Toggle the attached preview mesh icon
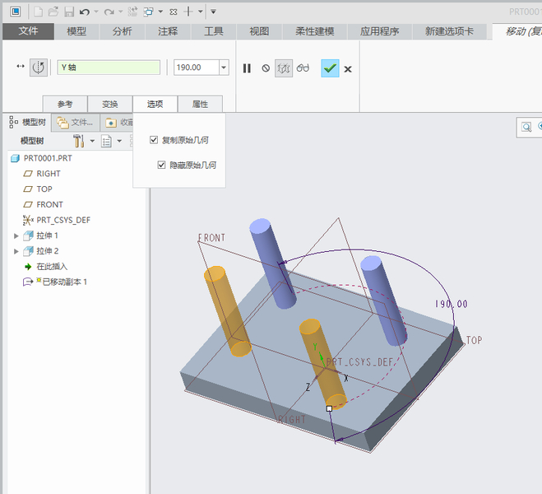The image size is (542, 494). click(284, 68)
